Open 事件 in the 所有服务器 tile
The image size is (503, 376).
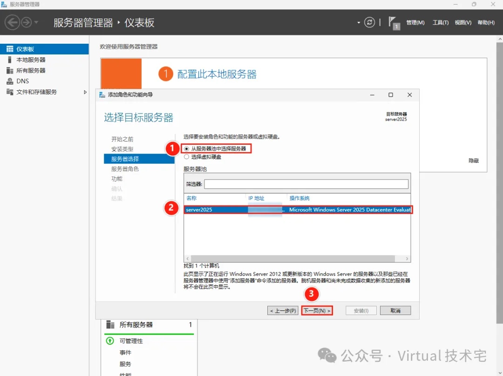[125, 353]
